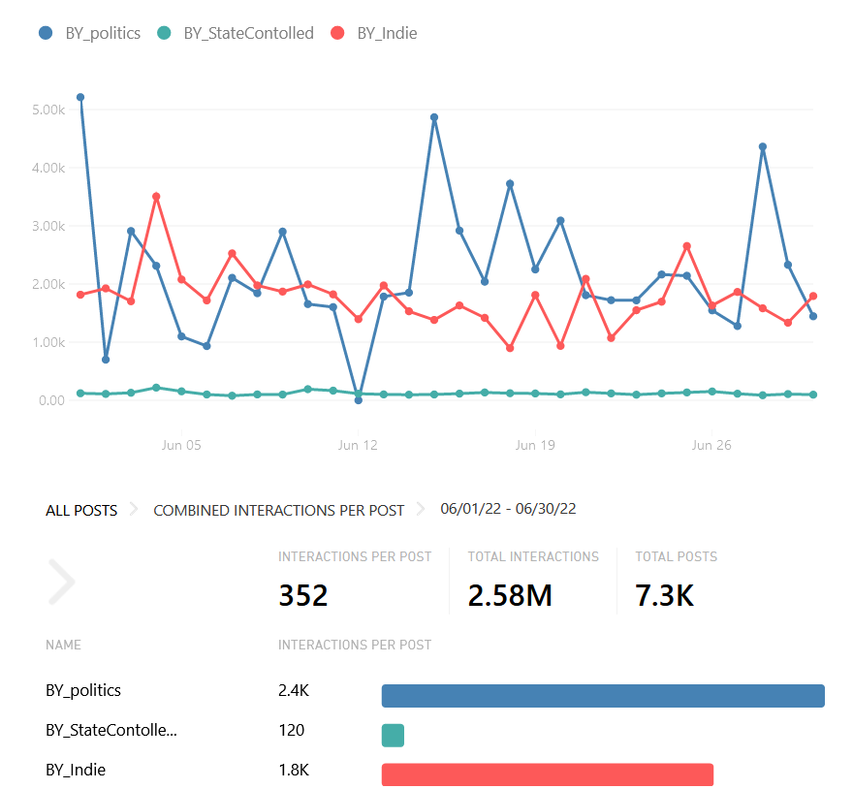The image size is (853, 789).
Task: Click the Jun 12 x-axis label
Action: coord(358,446)
